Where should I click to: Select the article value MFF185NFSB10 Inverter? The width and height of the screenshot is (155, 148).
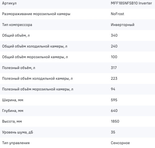point(131,3)
